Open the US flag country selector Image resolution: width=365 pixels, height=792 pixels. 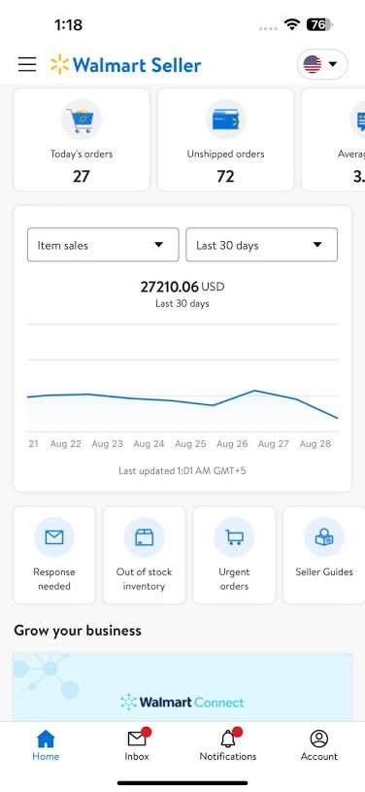pyautogui.click(x=322, y=64)
